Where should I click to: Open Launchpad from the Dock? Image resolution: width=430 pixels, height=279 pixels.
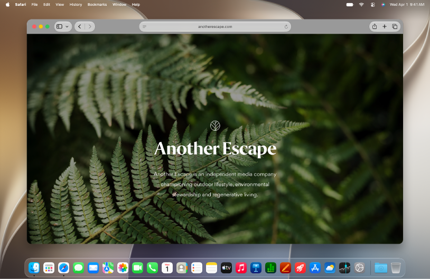pos(49,268)
